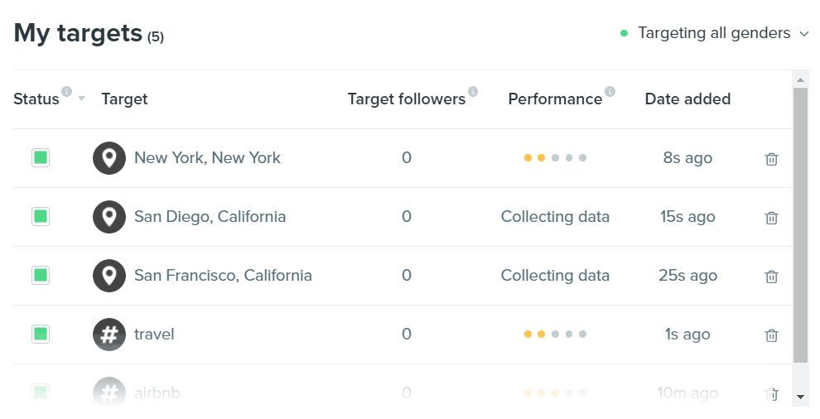Click the hashtag icon beside travel

coord(109,335)
